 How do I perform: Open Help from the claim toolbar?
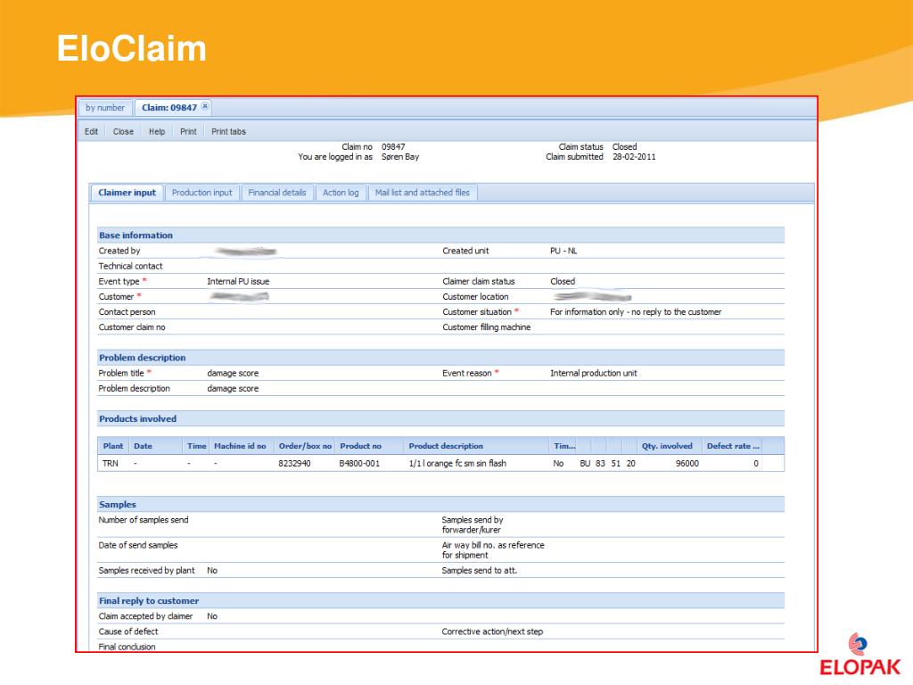pyautogui.click(x=157, y=132)
